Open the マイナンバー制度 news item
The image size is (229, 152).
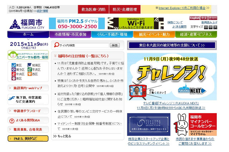pyautogui.click(x=89, y=126)
